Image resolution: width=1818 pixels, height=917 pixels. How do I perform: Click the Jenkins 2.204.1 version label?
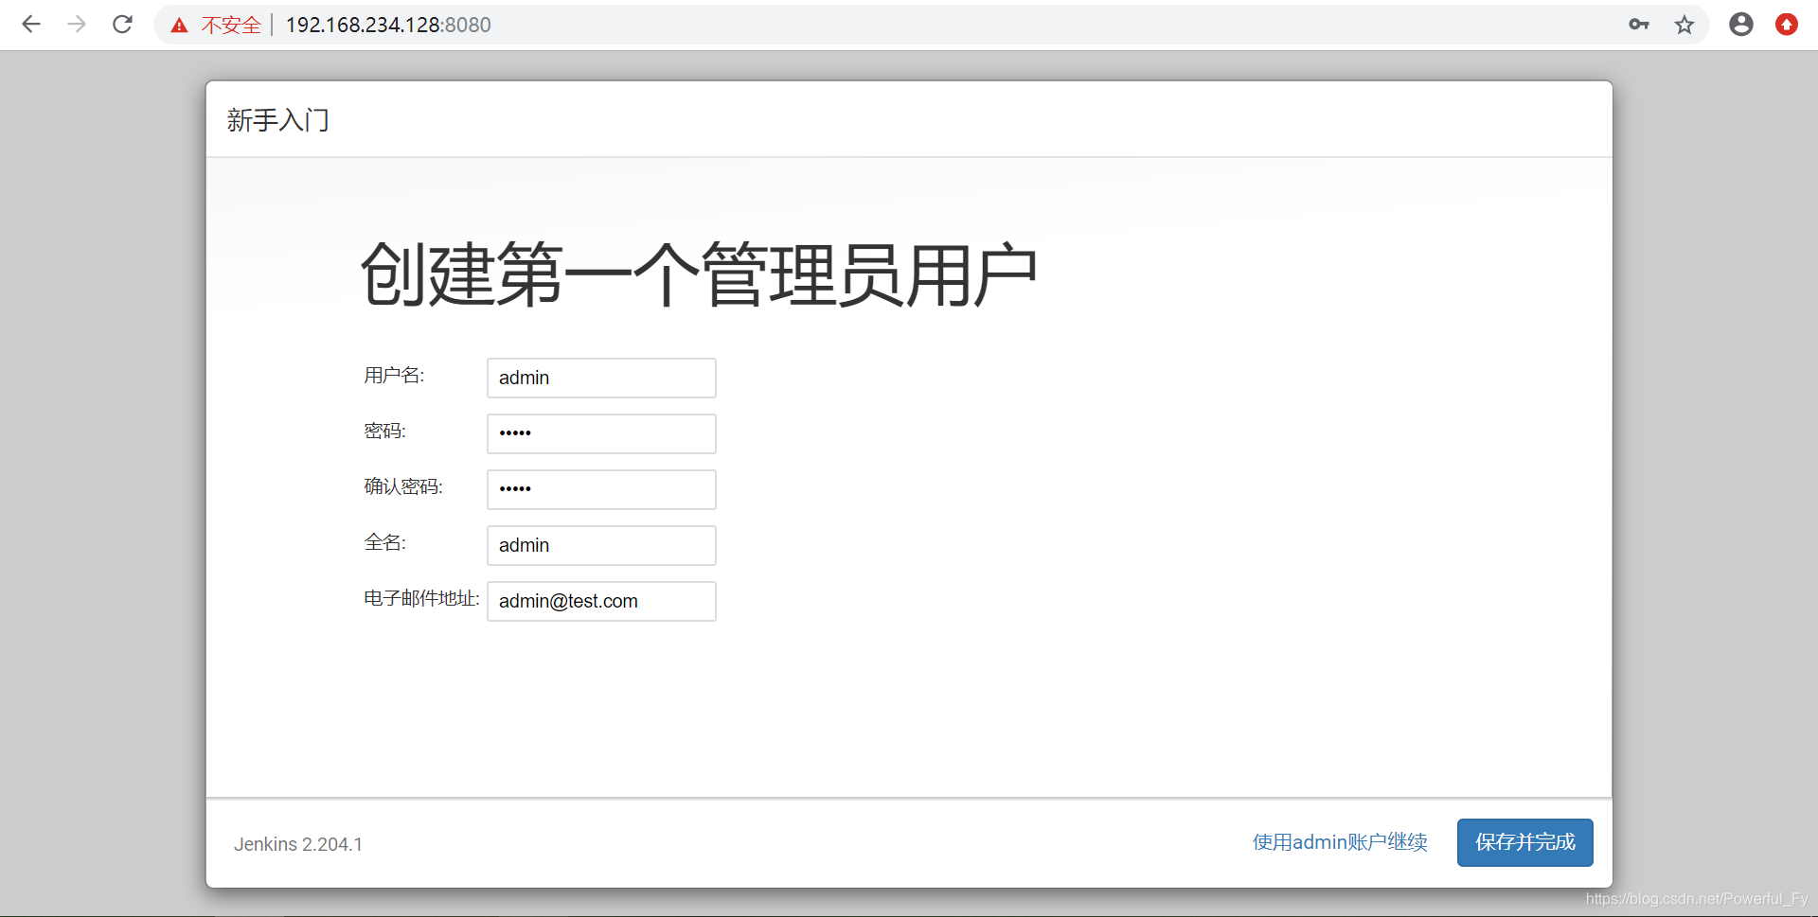[x=298, y=844]
